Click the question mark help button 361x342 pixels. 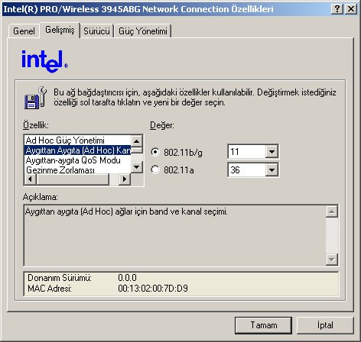(337, 9)
